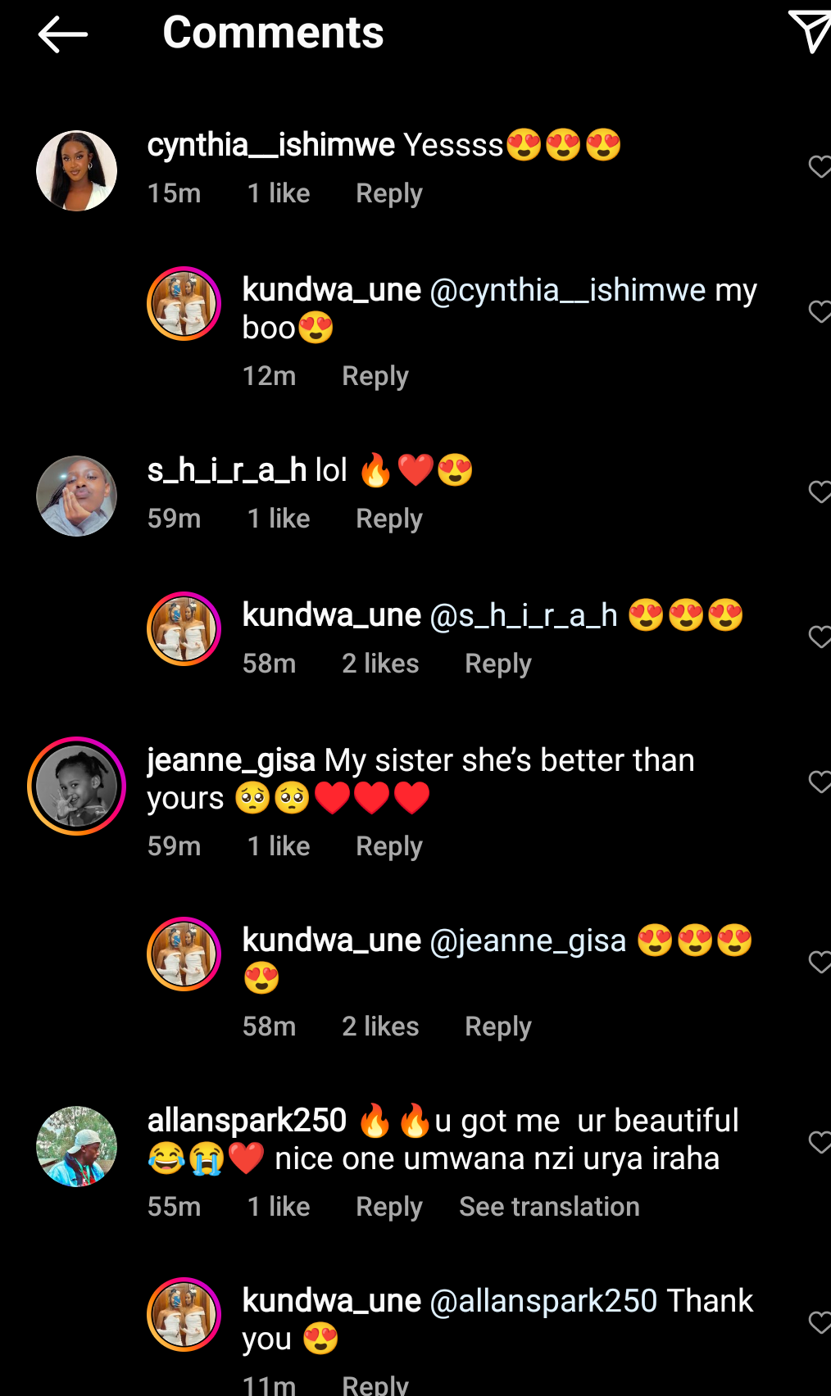Like s_h_i_r_a_h's lol comment heart
The height and width of the screenshot is (1396, 831).
coord(820,492)
